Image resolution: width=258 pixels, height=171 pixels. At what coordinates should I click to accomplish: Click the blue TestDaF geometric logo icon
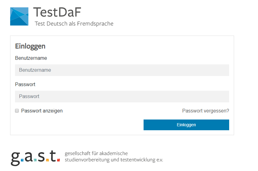(19, 17)
